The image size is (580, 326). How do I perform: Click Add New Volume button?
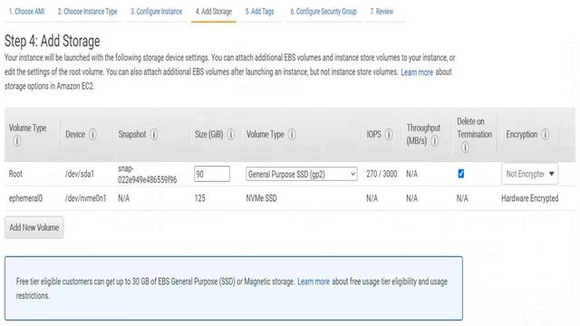[x=34, y=227]
